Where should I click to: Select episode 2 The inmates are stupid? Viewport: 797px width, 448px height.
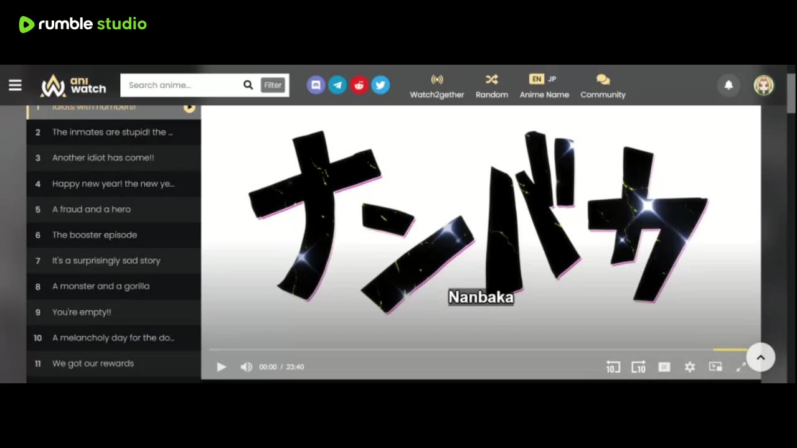[x=113, y=132]
